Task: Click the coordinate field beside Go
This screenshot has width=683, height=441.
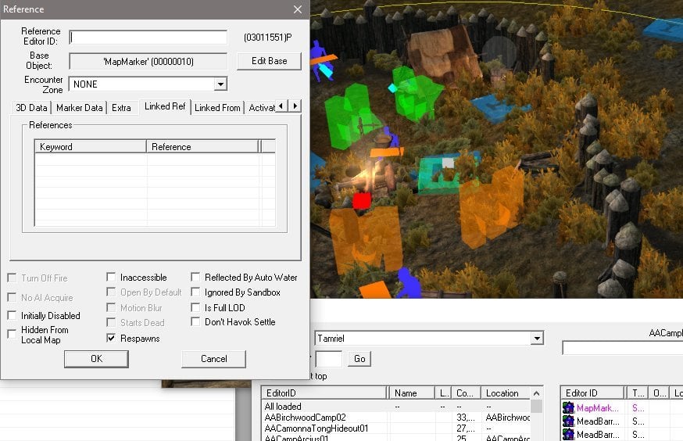Action: click(x=328, y=359)
